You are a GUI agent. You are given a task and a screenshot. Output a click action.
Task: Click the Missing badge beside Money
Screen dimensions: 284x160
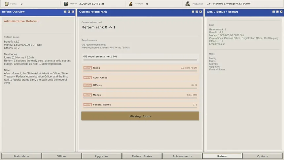(88, 95)
